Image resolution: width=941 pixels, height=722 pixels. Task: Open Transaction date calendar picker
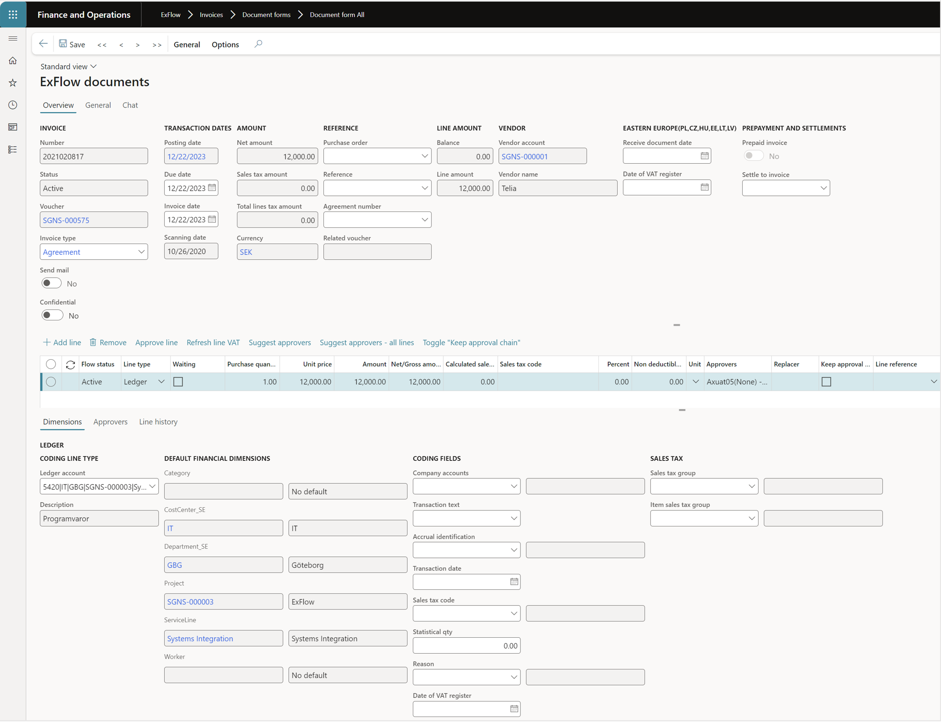click(514, 582)
